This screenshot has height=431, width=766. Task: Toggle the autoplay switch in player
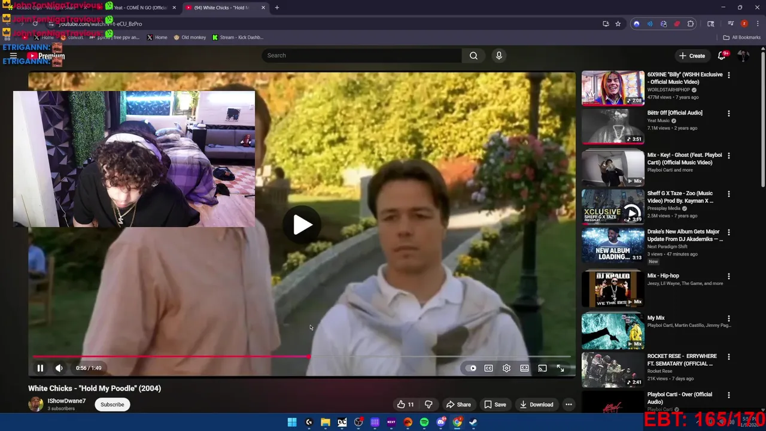pos(471,368)
